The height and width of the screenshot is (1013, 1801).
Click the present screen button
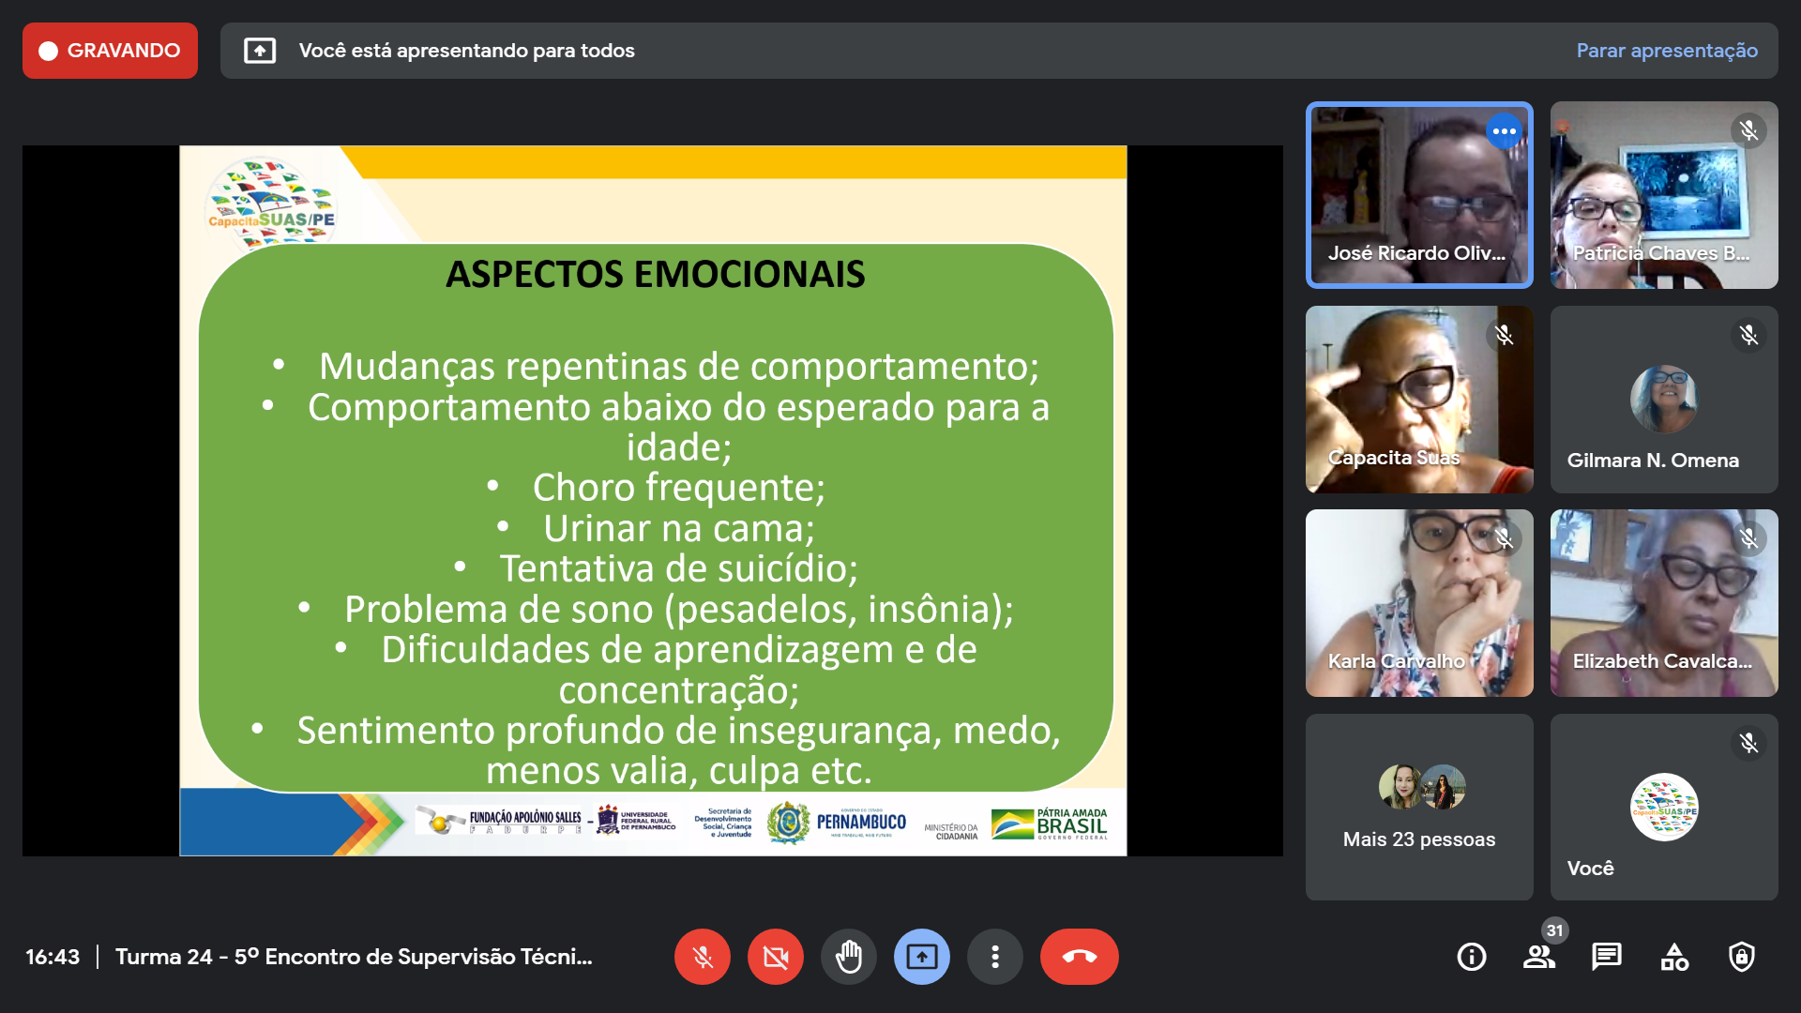(921, 957)
